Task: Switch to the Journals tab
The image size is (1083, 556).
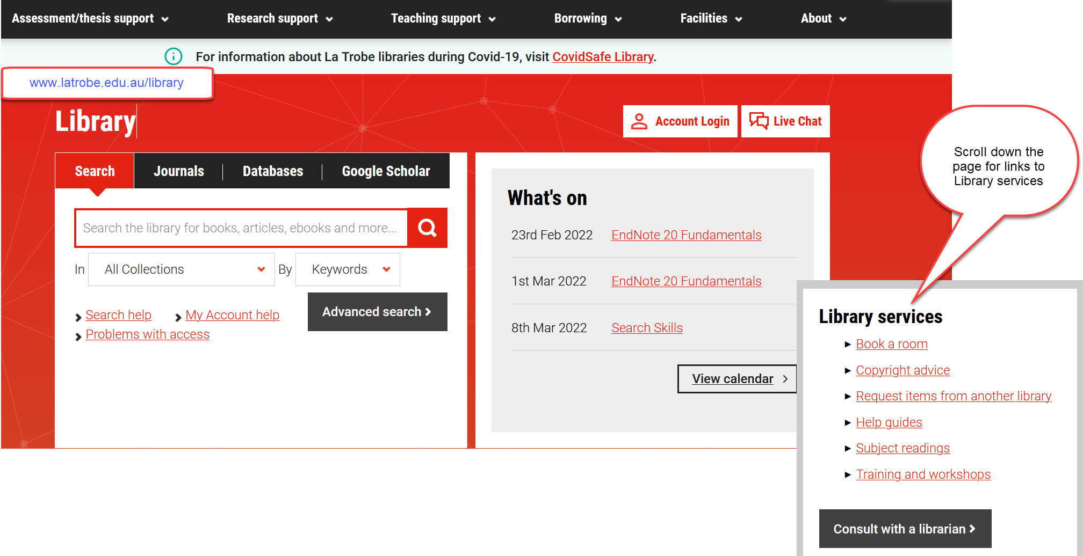Action: (x=178, y=171)
